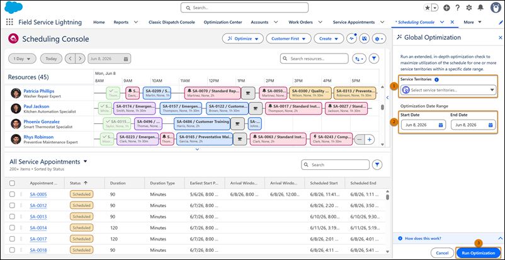Click the global Search field
505x260 pixels.
point(244,8)
